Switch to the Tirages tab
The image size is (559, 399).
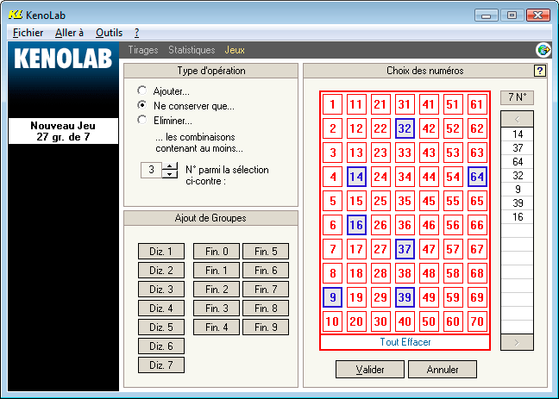point(143,51)
